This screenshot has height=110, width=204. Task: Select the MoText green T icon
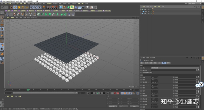coord(57,14)
